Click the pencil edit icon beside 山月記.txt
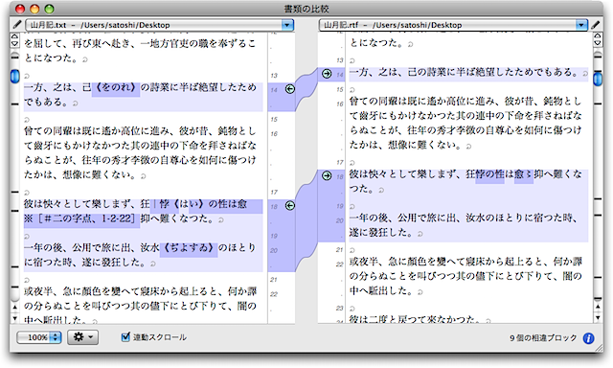 tap(17, 25)
